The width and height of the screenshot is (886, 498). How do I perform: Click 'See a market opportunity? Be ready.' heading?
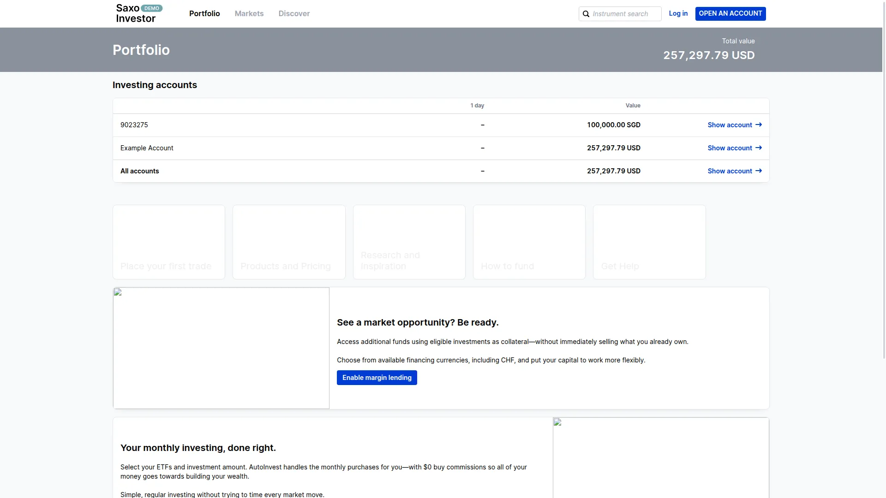coord(418,322)
